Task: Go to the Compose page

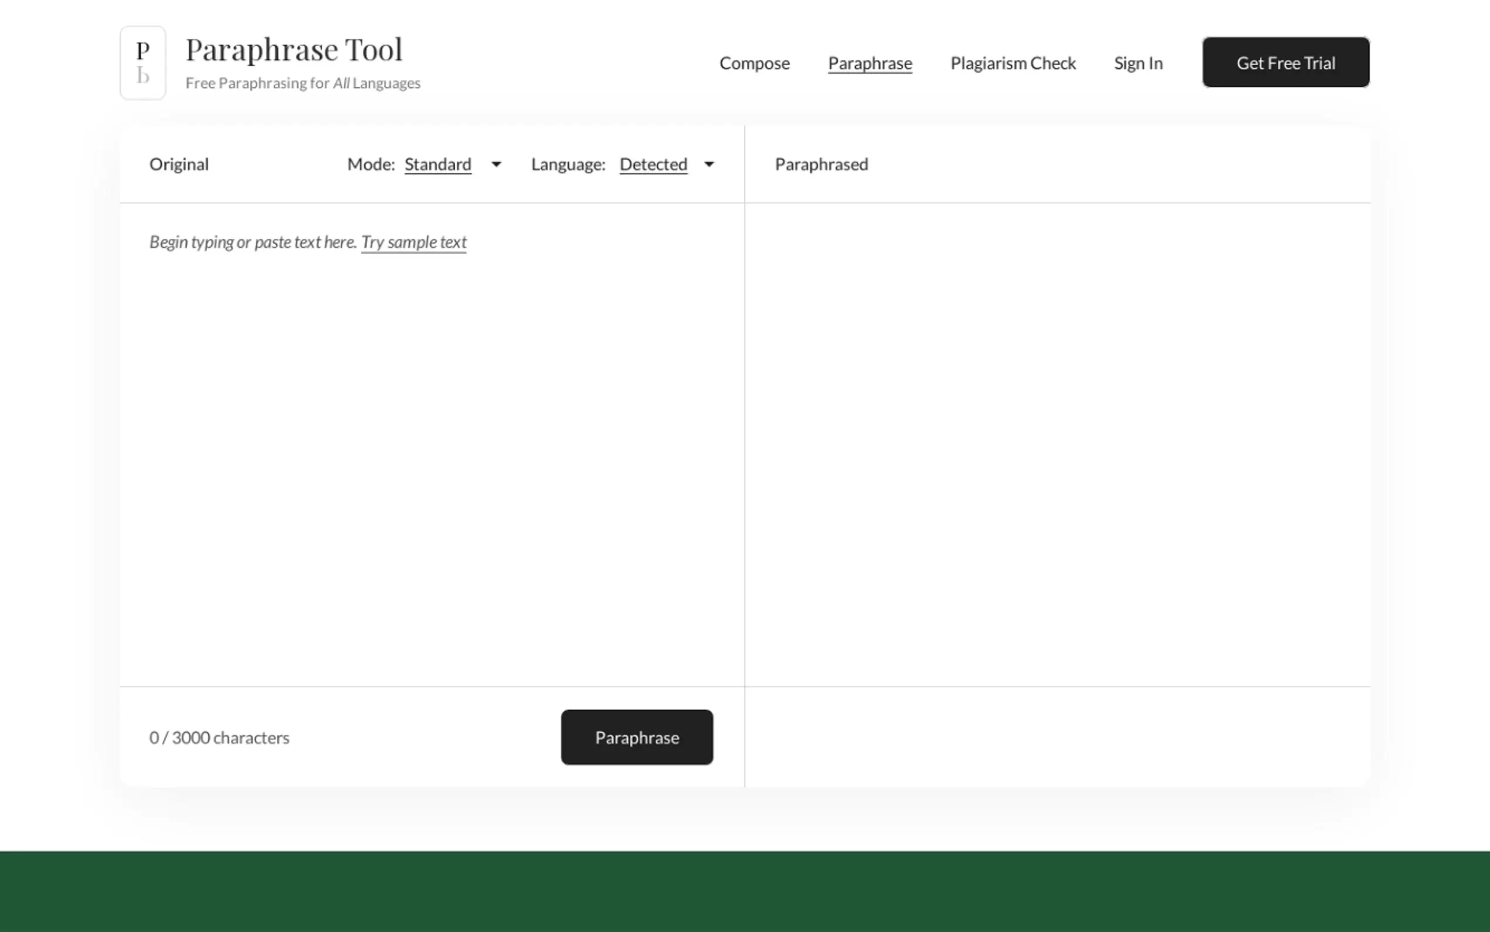Action: coord(754,63)
